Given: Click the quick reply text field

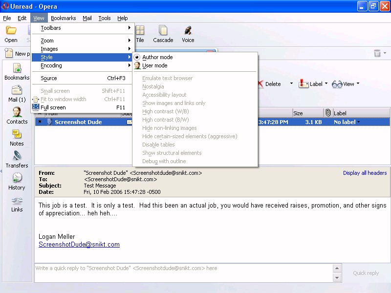Looking at the screenshot, I should tap(183, 268).
